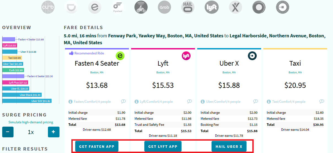Click the Simulate high-demand pricing link
Viewport: 333px width, 153px height.
(x=31, y=122)
